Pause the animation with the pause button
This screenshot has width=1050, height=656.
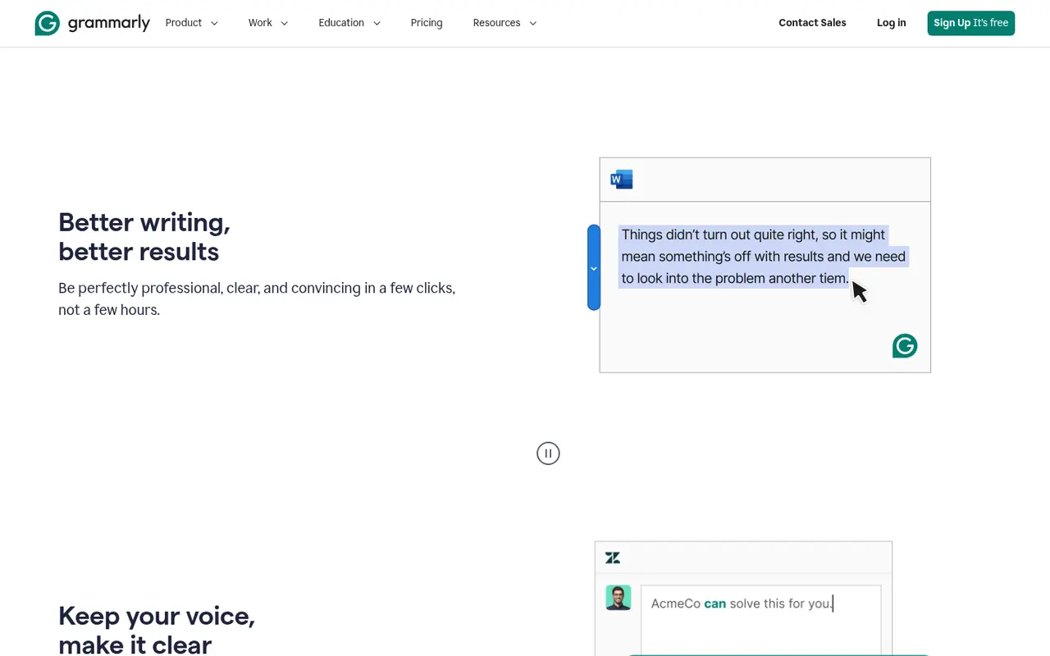[x=548, y=453]
